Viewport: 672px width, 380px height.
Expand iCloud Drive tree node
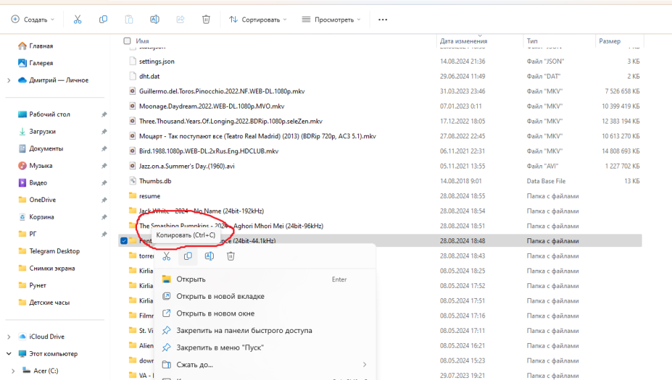click(9, 337)
